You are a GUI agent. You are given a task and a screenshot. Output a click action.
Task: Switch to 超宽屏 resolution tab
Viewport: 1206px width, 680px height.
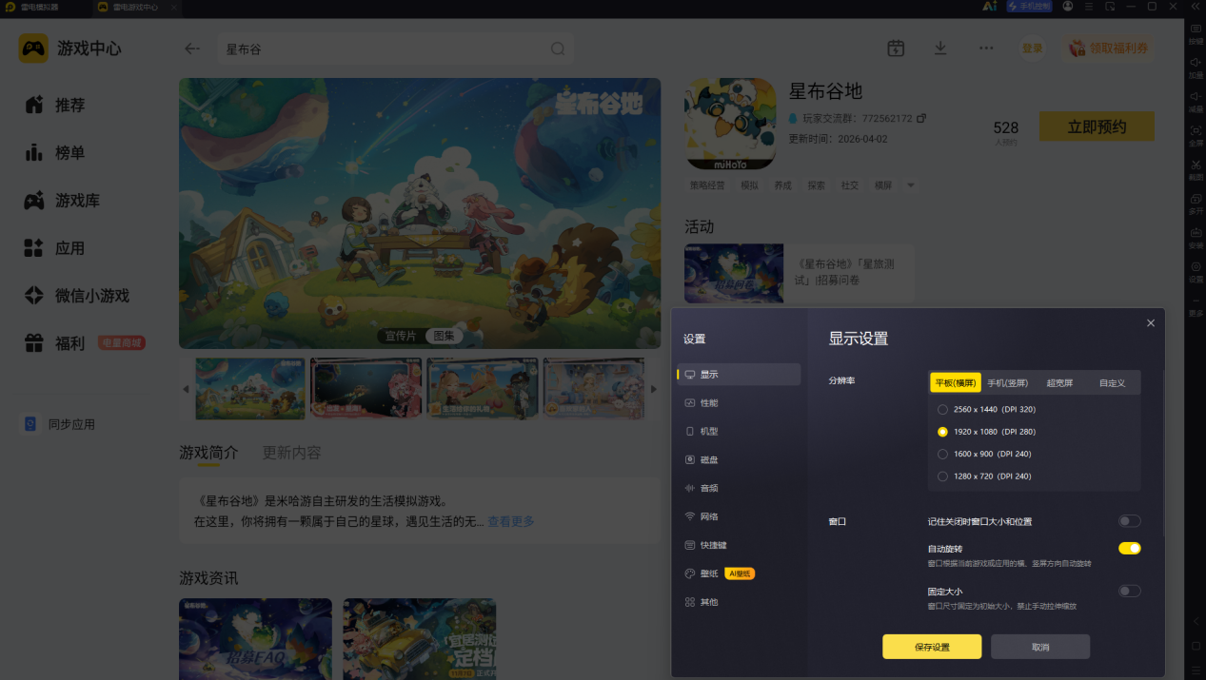point(1059,382)
